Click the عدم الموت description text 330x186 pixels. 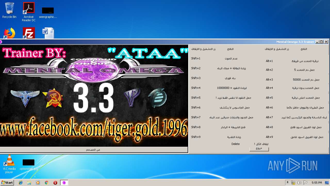pyautogui.click(x=231, y=59)
